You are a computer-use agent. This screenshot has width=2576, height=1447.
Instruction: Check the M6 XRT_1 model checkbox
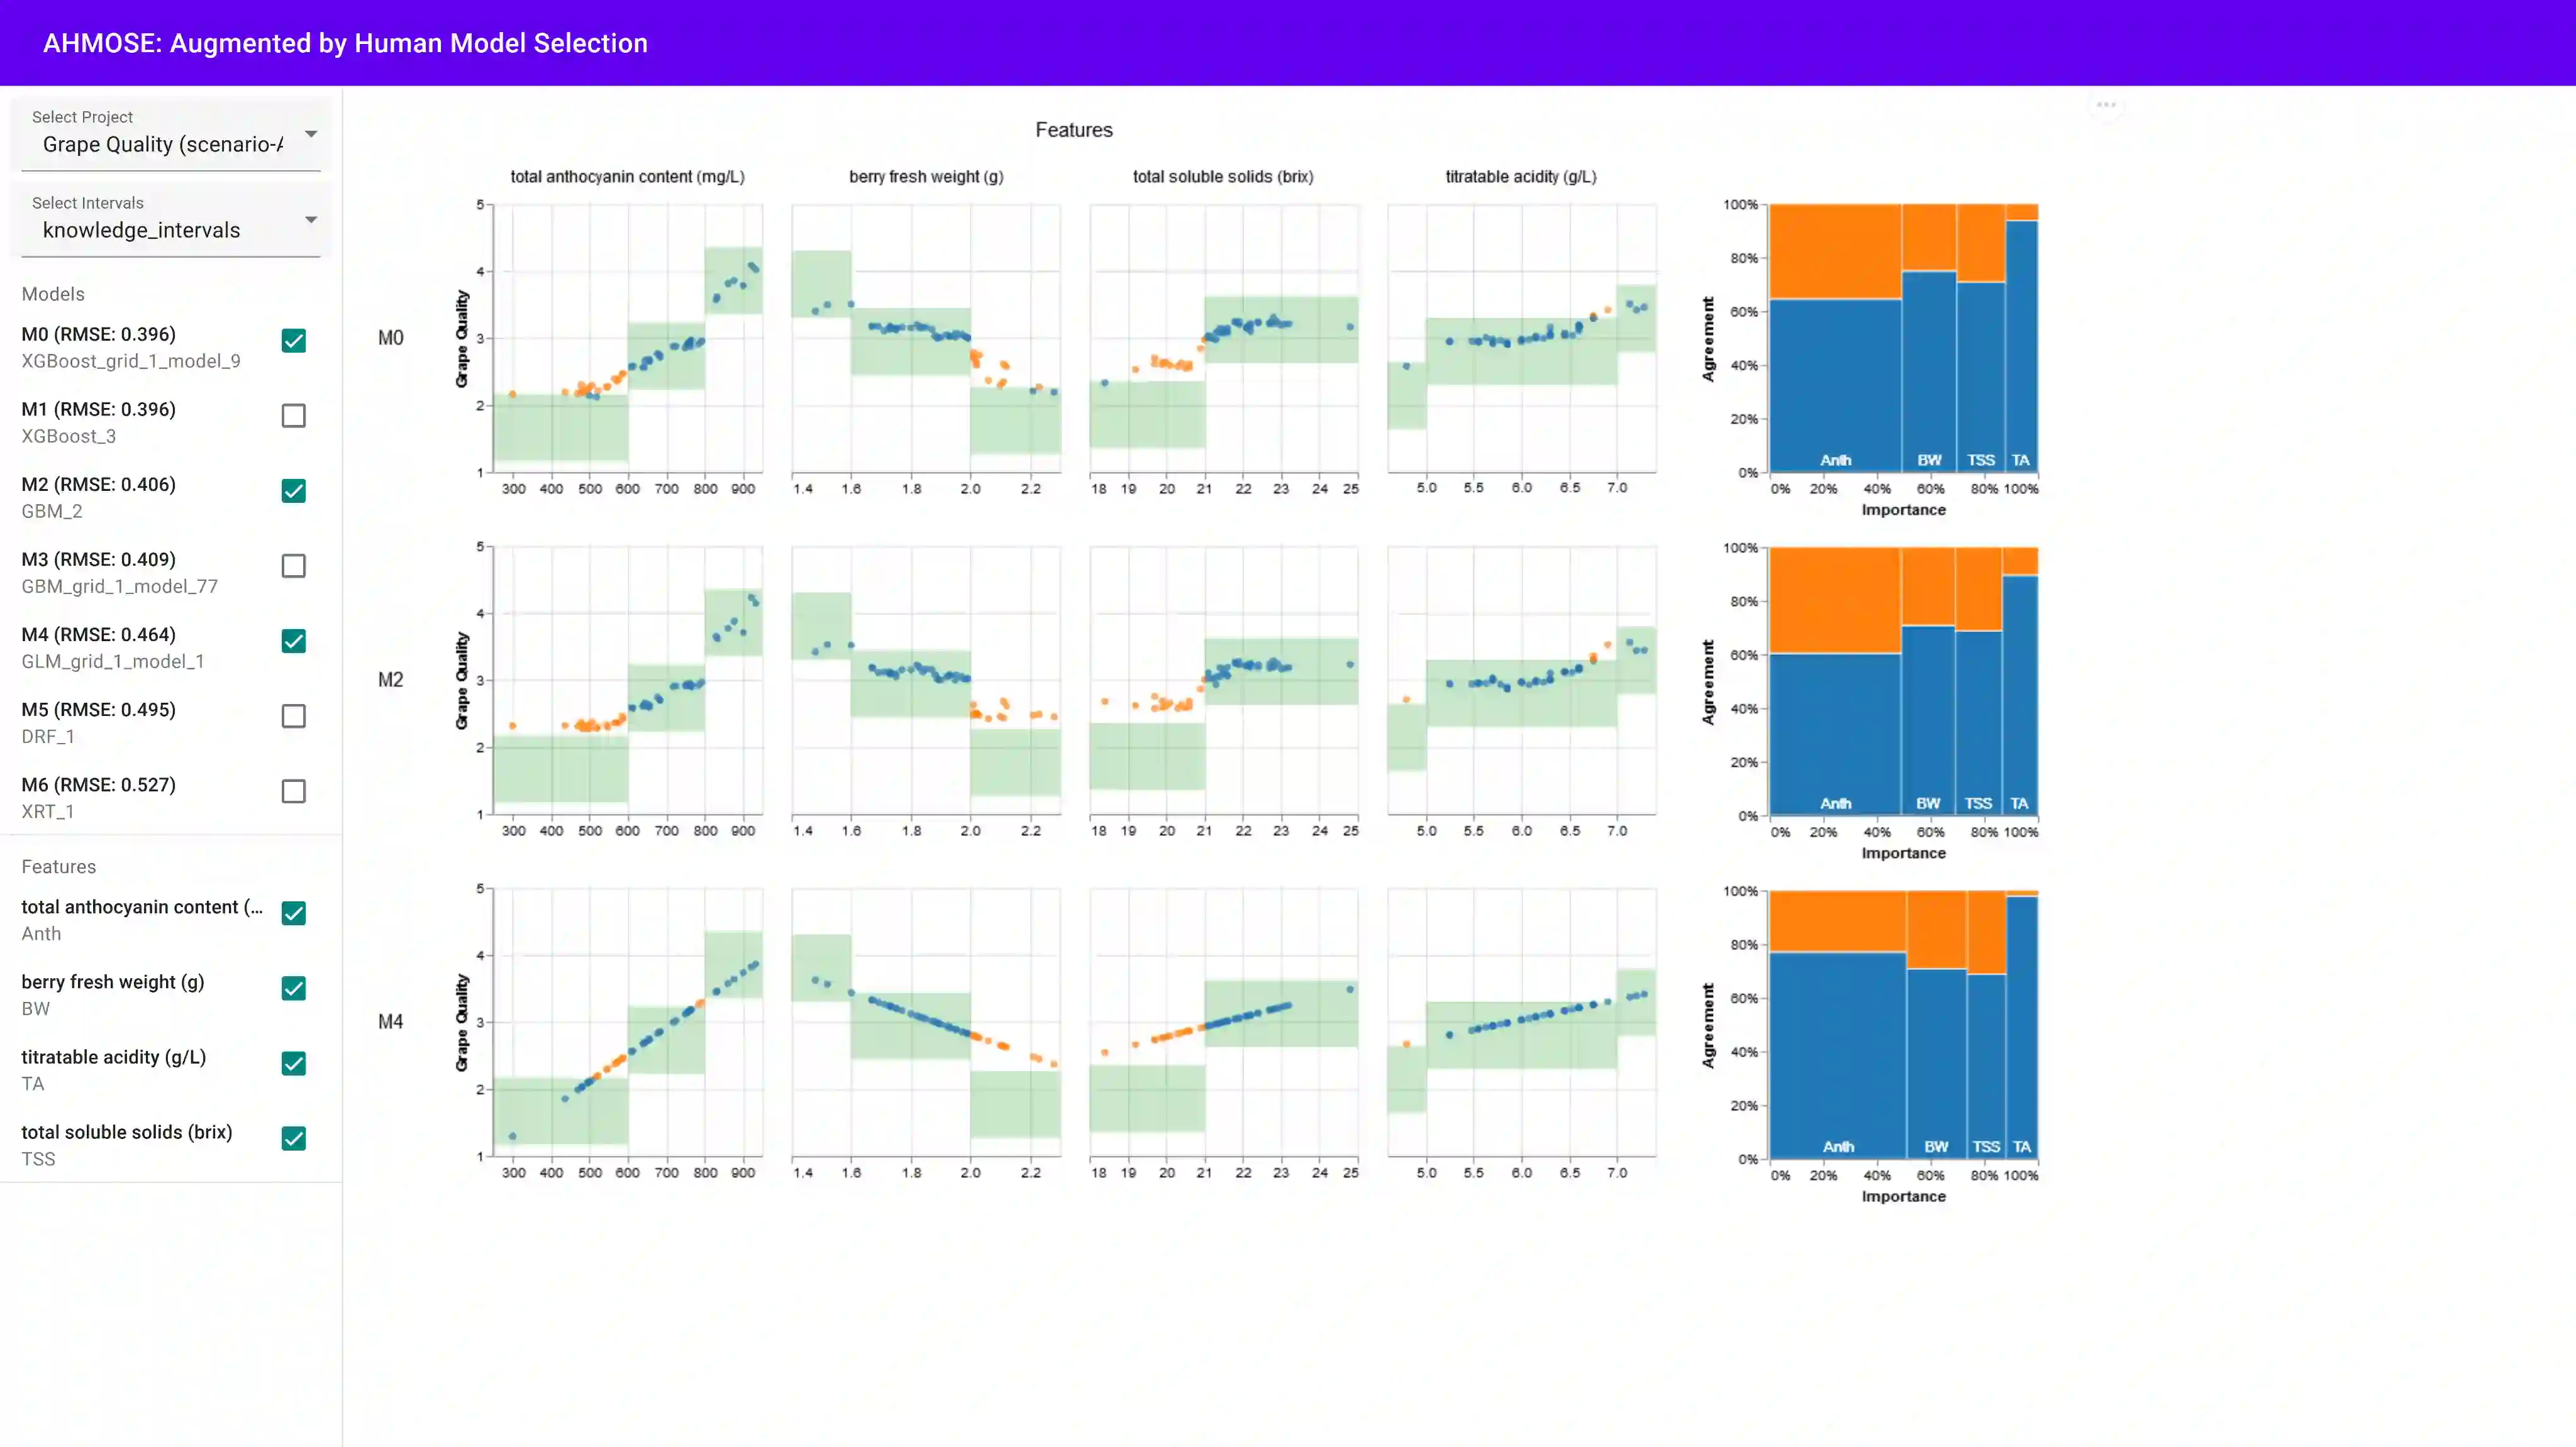coord(293,791)
